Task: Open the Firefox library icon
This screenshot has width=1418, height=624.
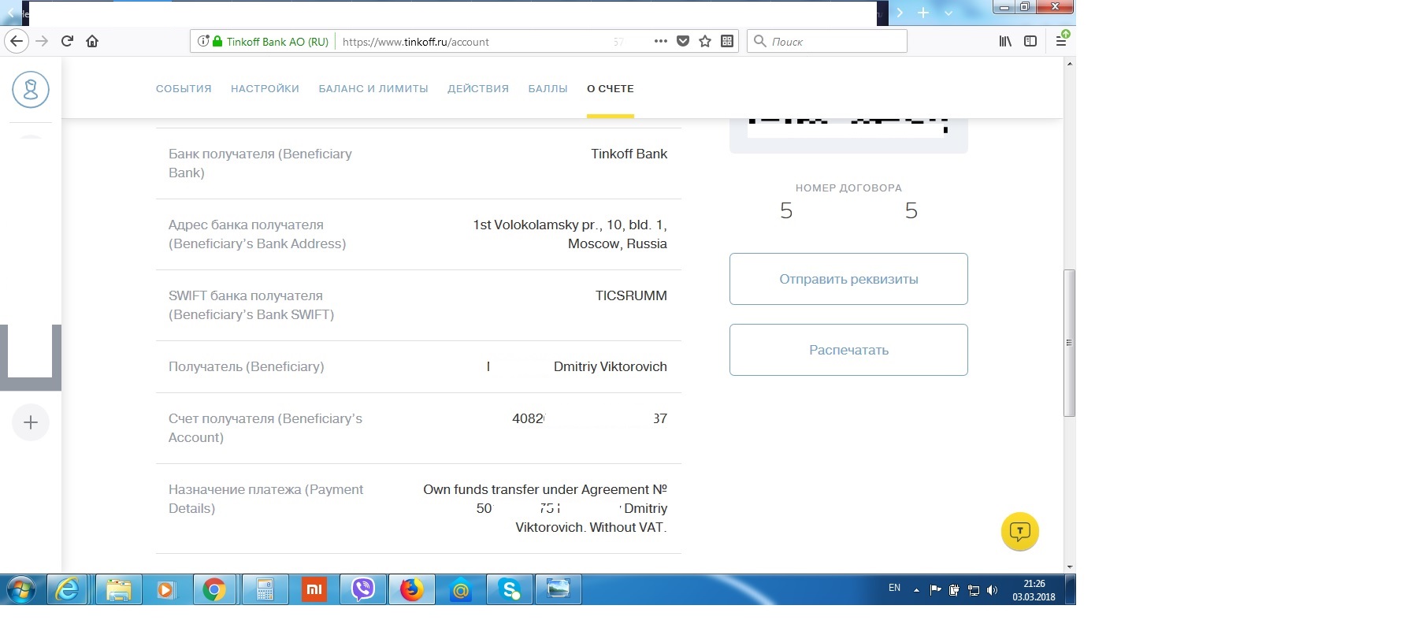Action: (1005, 41)
